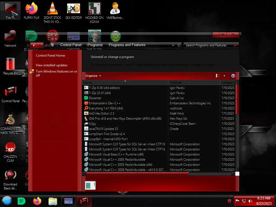Expand the address bar history dropdown

pyautogui.click(x=173, y=45)
